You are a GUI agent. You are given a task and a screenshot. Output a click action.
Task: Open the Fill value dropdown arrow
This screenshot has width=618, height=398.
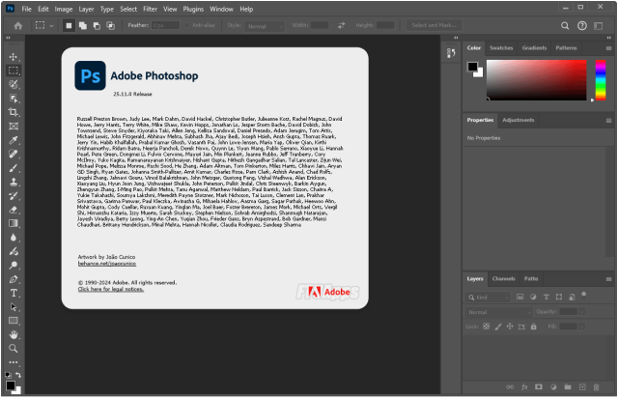tap(581, 327)
